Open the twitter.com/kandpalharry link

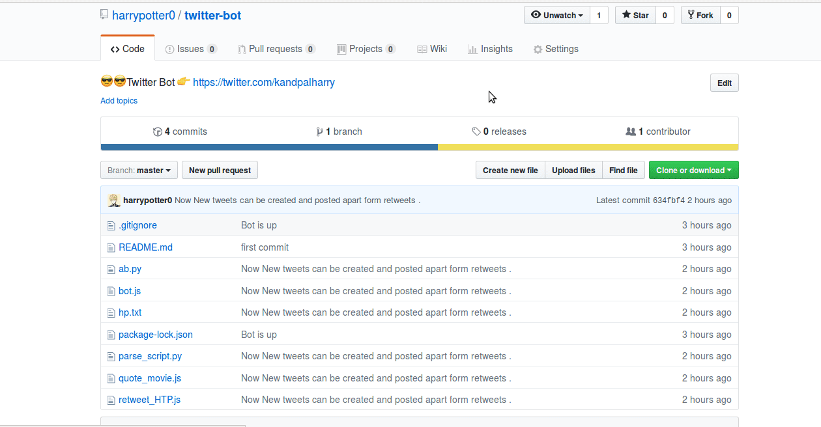pos(264,83)
